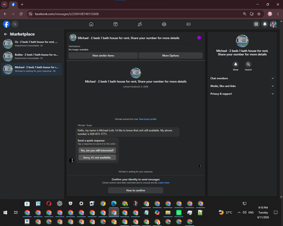The width and height of the screenshot is (283, 226).
Task: Open Settings gear on taskbar
Action: click(x=82, y=203)
